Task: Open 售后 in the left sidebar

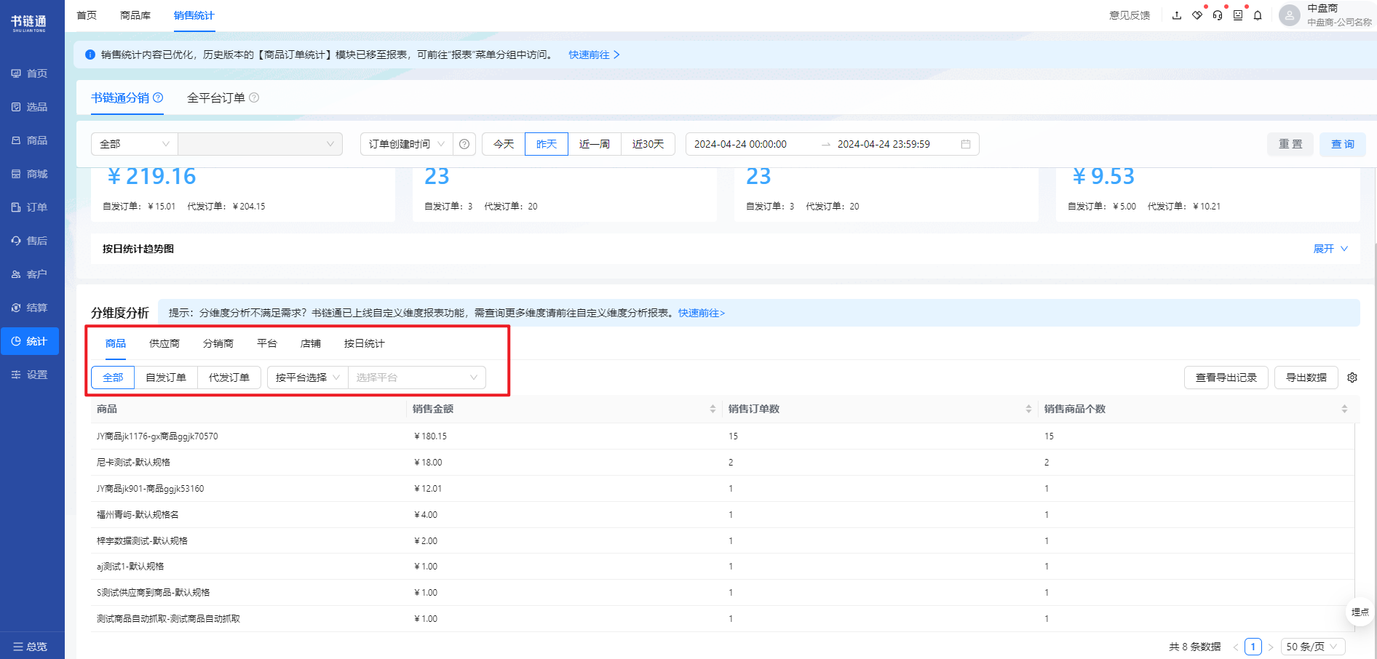Action: click(x=30, y=241)
